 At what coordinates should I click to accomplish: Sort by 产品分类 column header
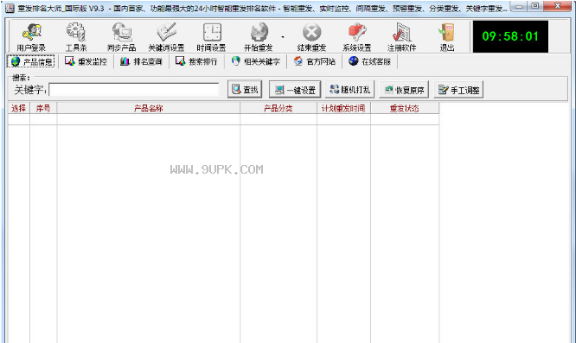tap(278, 108)
